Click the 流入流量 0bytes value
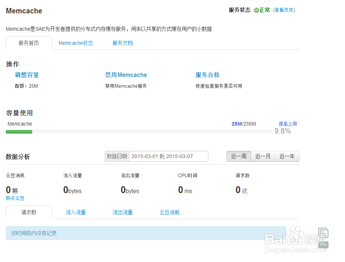Image resolution: width=345 pixels, height=262 pixels. [x=72, y=190]
